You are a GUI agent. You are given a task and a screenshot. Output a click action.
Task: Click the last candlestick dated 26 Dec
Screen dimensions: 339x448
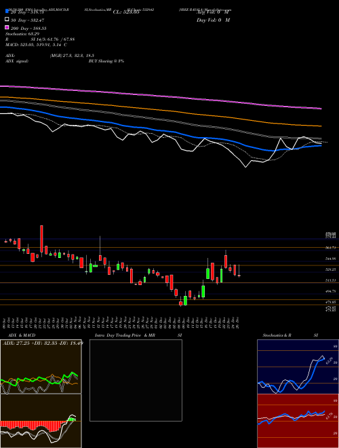point(239,276)
